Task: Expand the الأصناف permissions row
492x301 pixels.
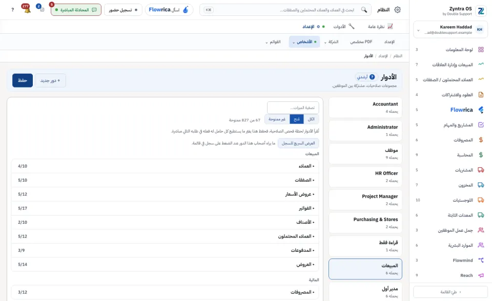Action: 165,222
